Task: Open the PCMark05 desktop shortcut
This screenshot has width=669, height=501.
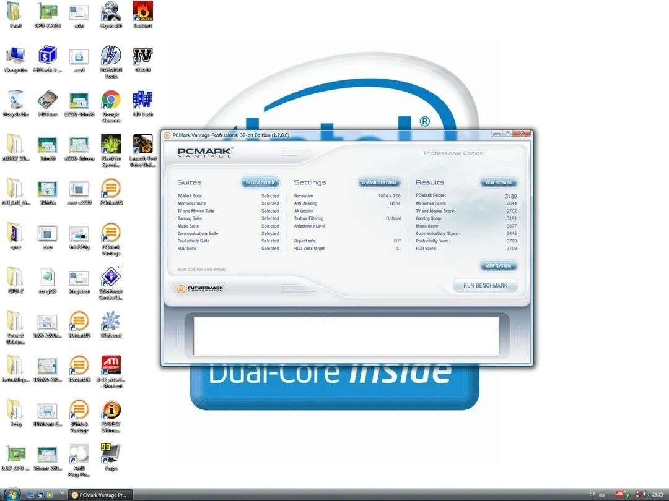Action: (111, 192)
